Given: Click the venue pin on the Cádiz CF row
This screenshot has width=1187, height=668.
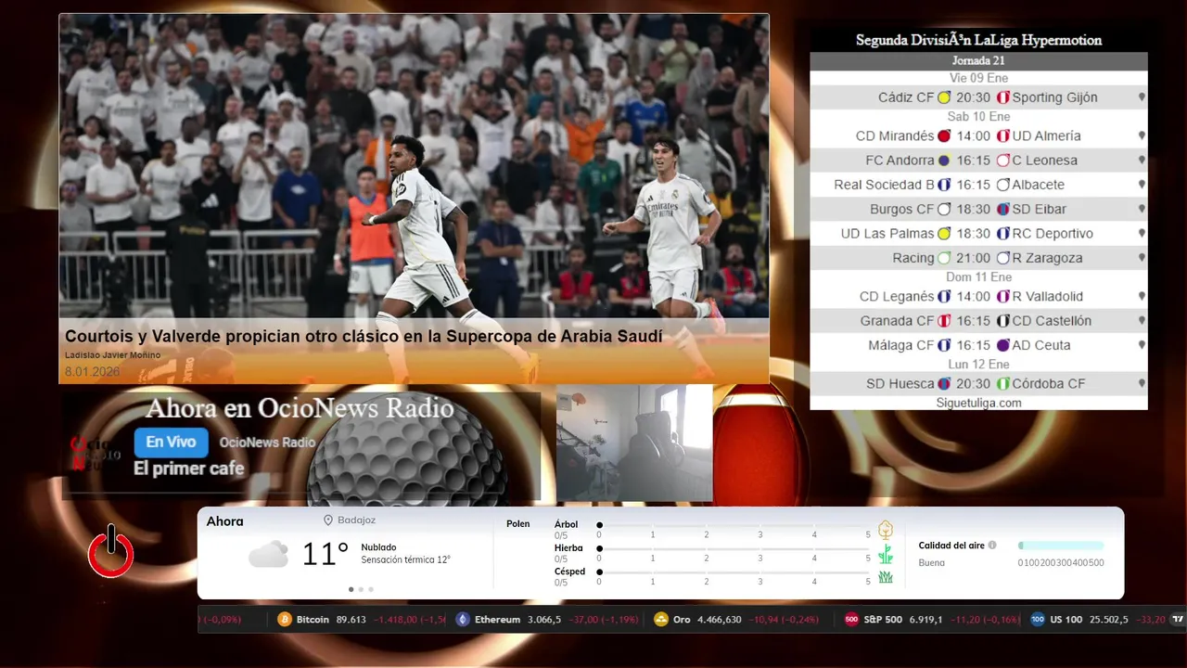Looking at the screenshot, I should [x=1142, y=97].
